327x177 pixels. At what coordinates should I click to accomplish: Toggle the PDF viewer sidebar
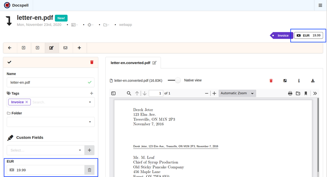(113, 93)
